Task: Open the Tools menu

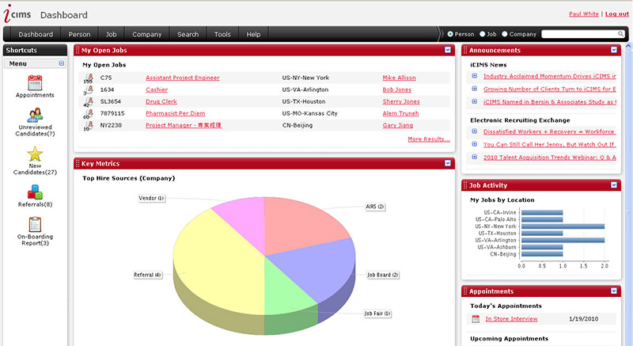Action: pyautogui.click(x=222, y=35)
